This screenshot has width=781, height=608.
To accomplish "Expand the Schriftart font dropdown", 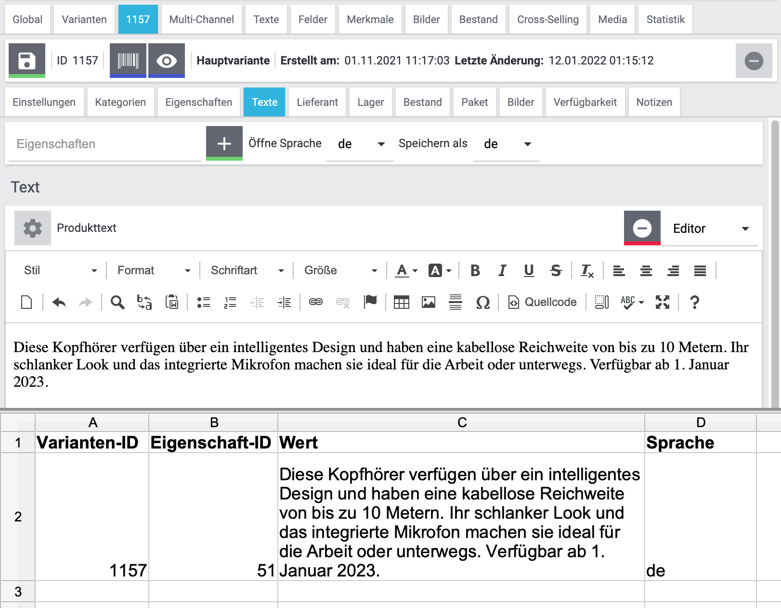I will point(247,270).
